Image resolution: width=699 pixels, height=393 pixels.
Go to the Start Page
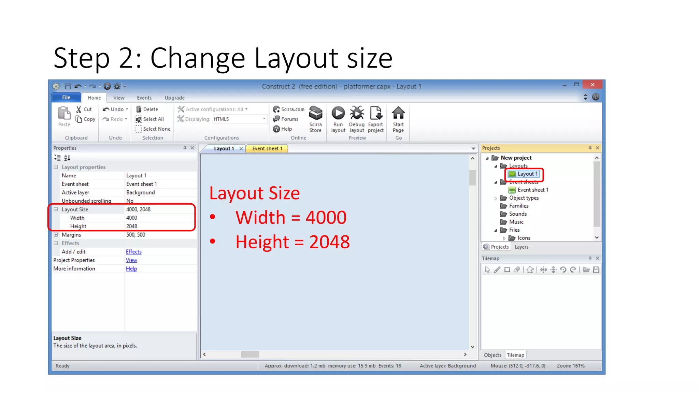click(398, 119)
